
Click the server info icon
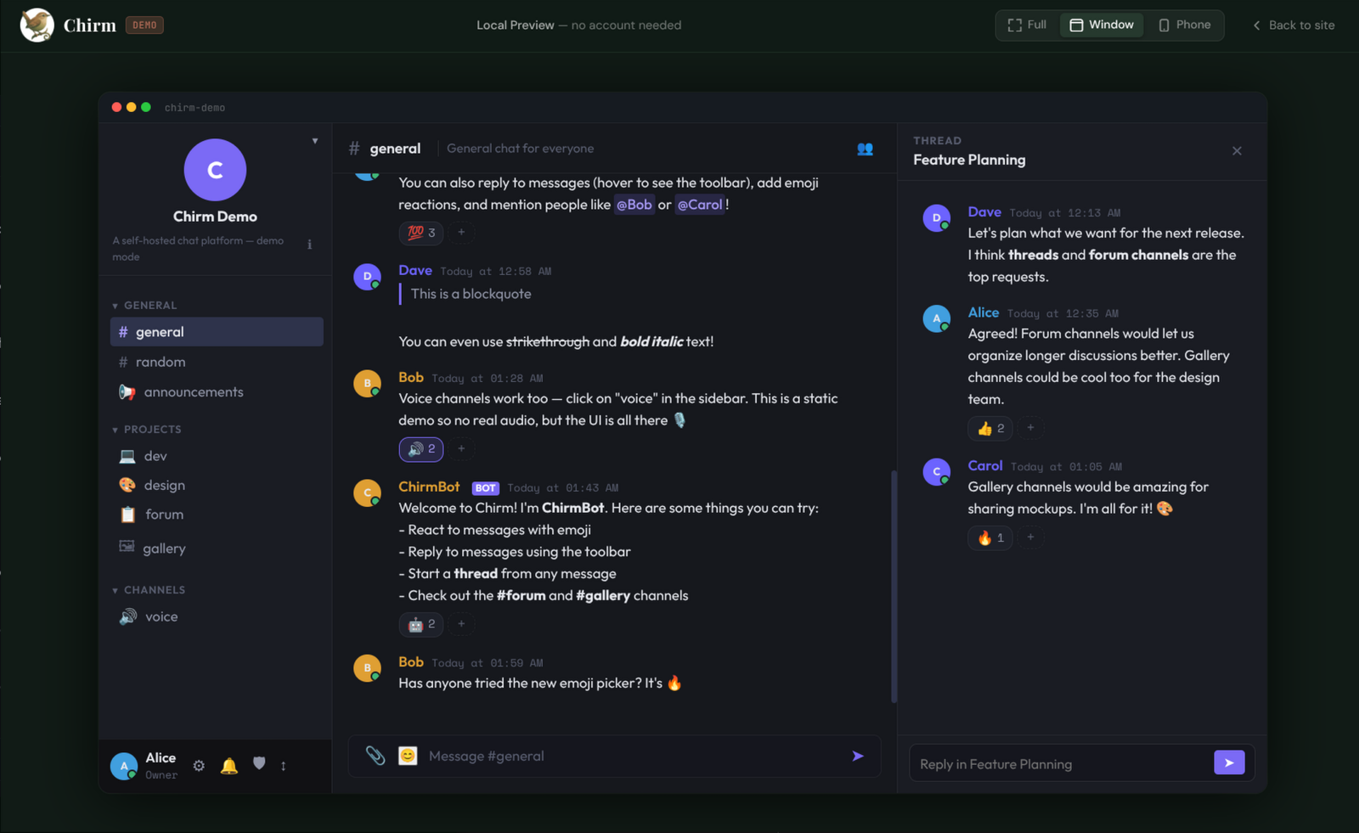[x=309, y=245]
